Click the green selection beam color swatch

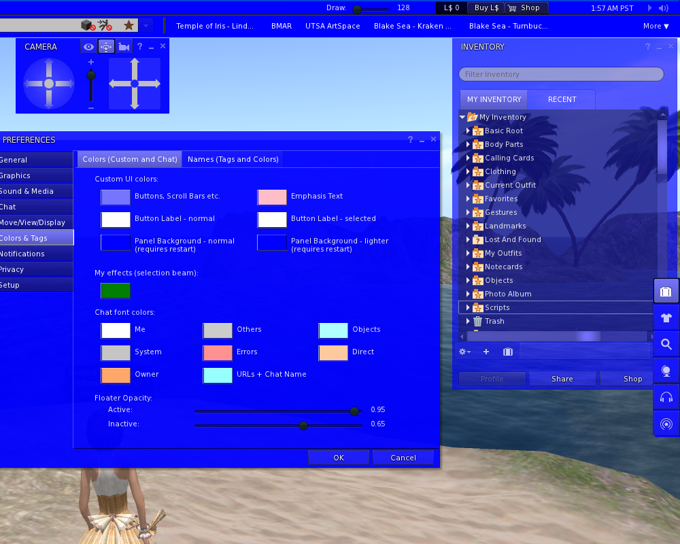click(116, 290)
